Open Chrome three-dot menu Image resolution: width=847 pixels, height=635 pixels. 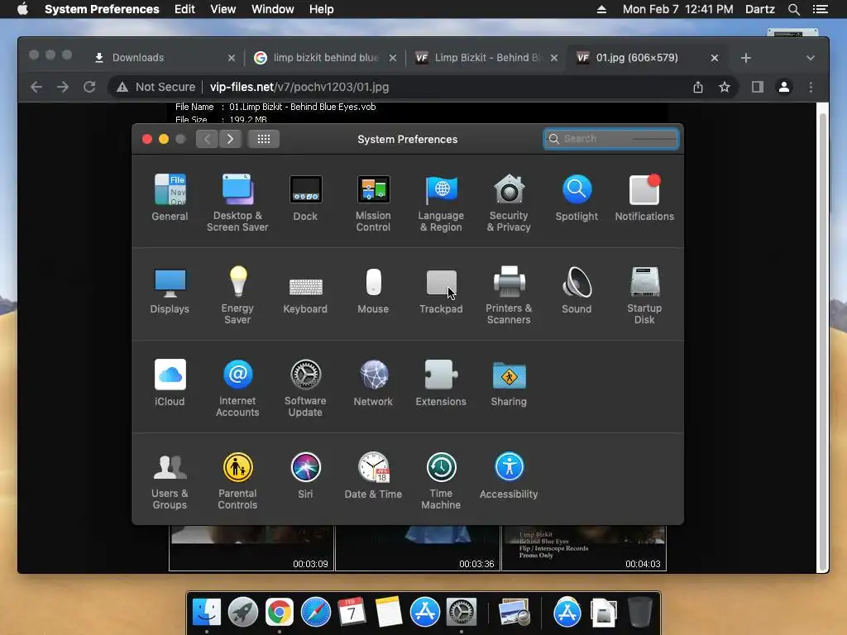pos(811,87)
